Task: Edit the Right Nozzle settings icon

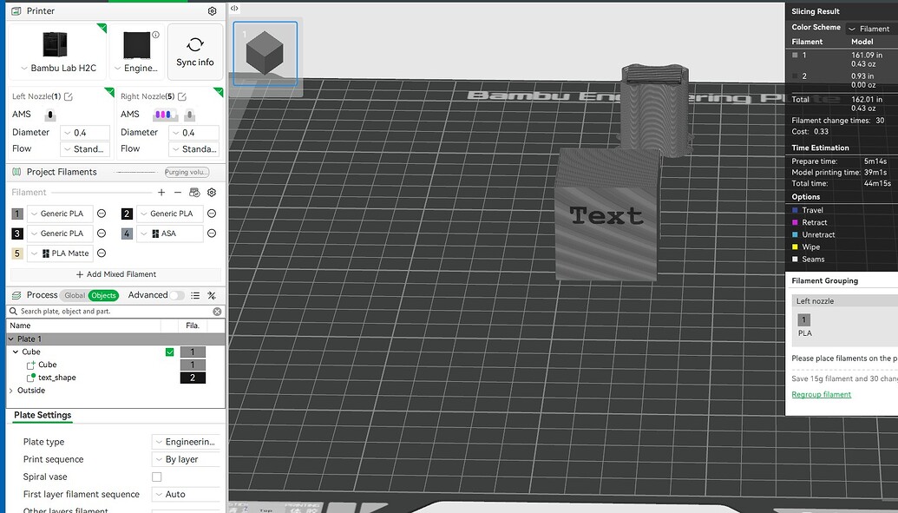Action: click(182, 96)
